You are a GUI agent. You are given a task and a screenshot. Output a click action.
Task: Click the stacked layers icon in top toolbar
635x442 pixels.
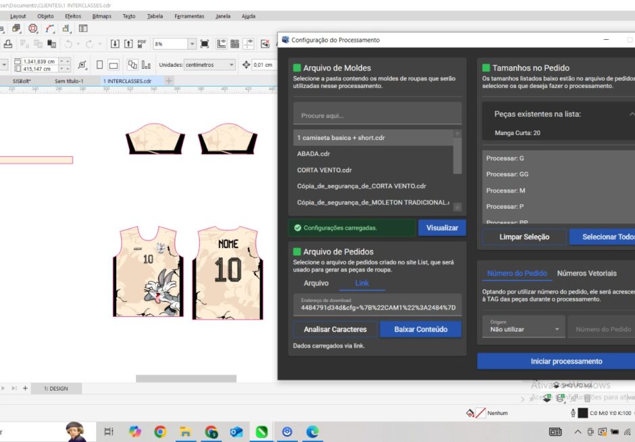coord(16,28)
